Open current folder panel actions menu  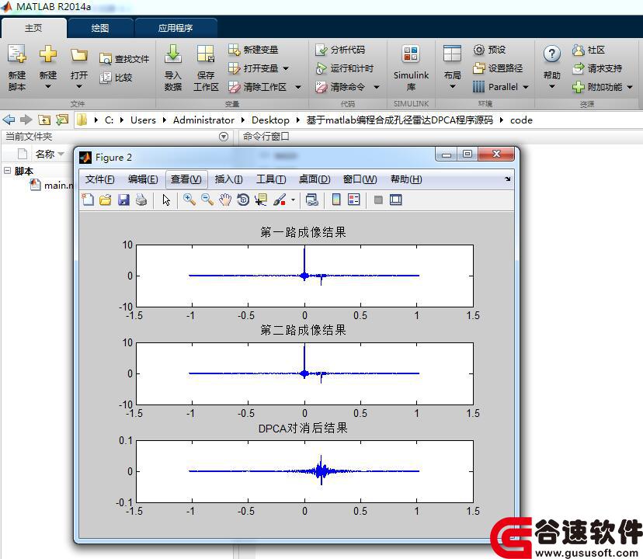[224, 137]
